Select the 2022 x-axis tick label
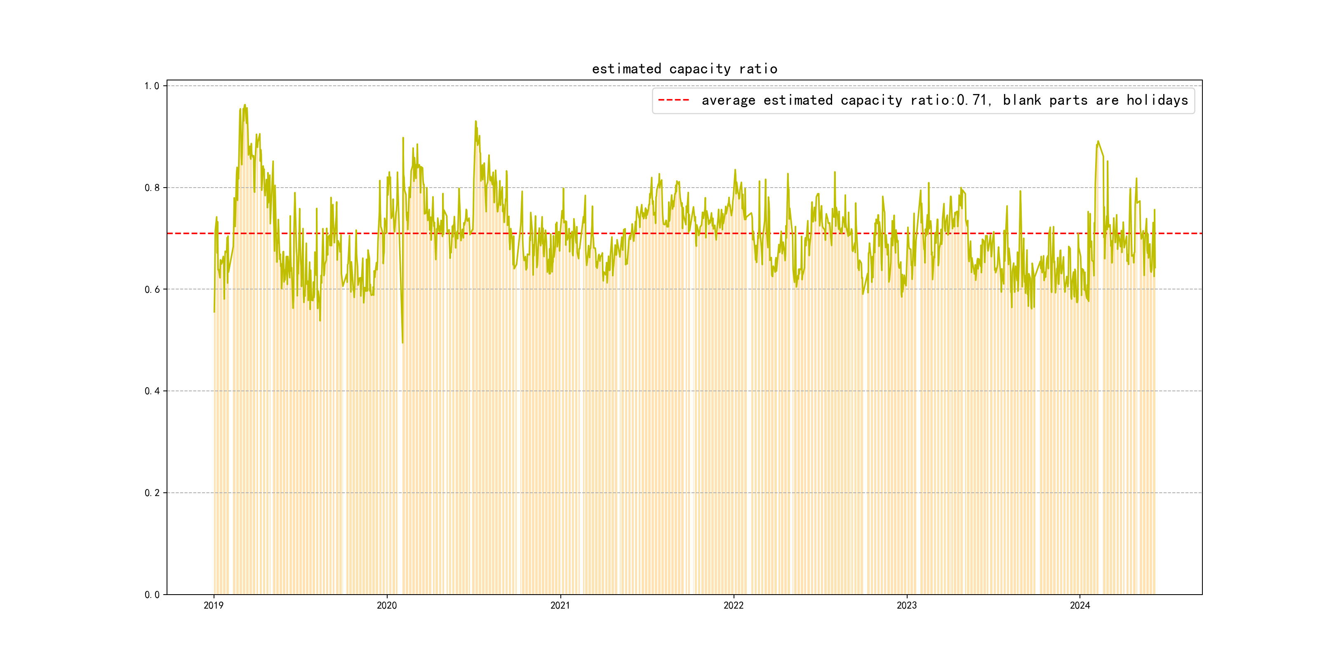 (733, 605)
